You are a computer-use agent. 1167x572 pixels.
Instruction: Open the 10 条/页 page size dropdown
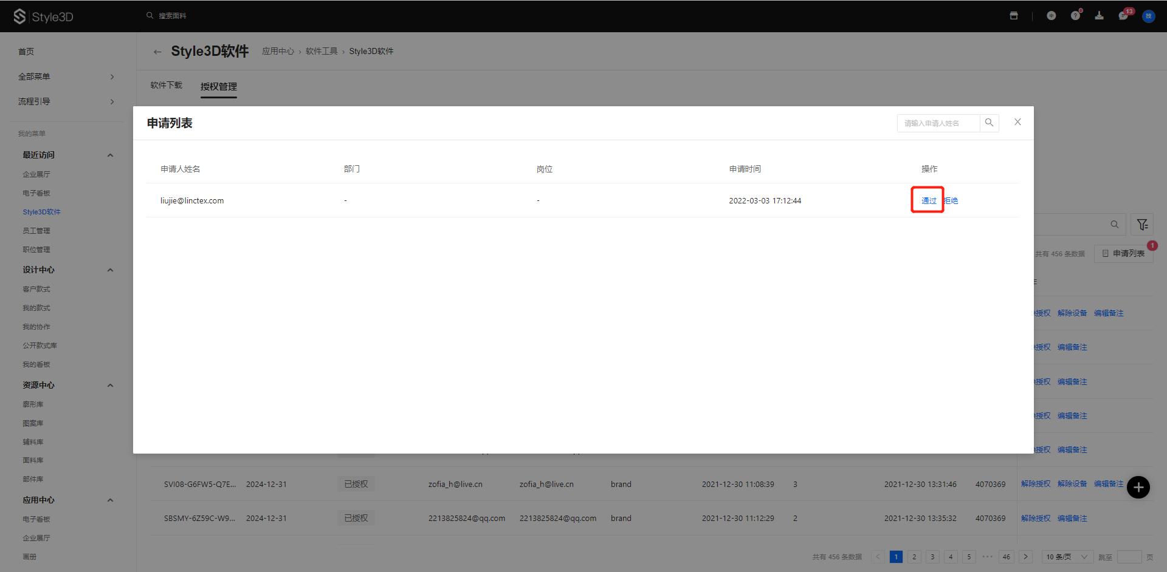1067,557
